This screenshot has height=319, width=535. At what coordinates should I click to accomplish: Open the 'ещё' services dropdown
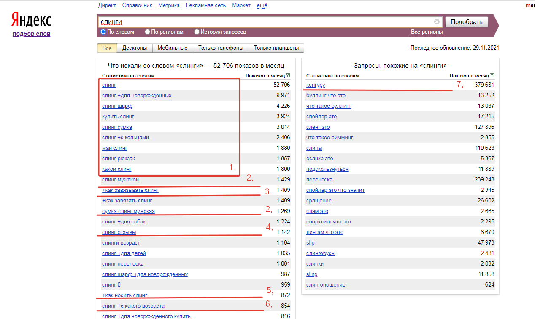tap(262, 5)
